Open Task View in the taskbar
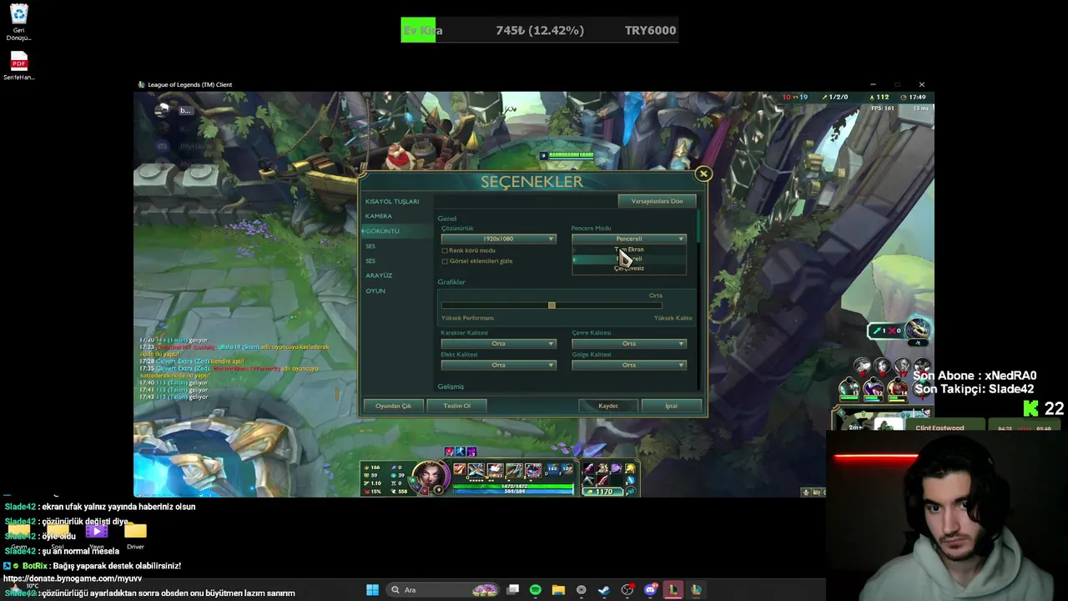Viewport: 1068px width, 601px height. [x=512, y=590]
